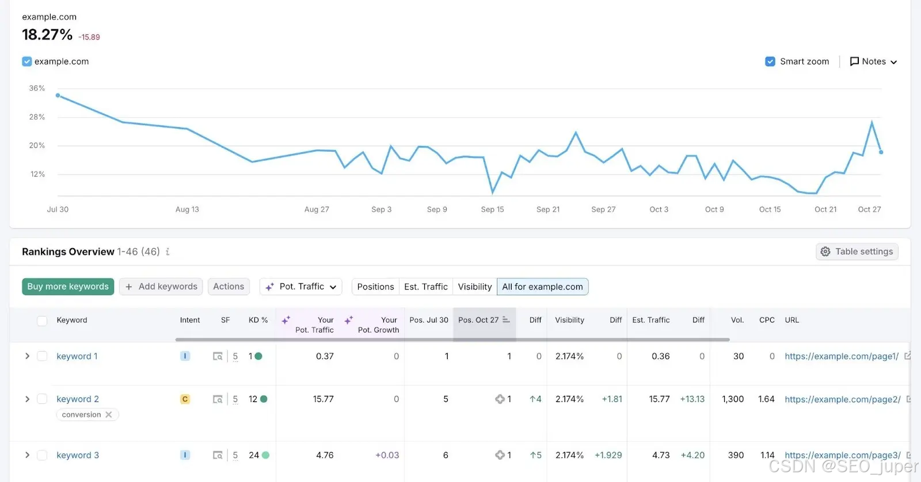Click Buy more keywords button
This screenshot has width=921, height=482.
coord(68,287)
